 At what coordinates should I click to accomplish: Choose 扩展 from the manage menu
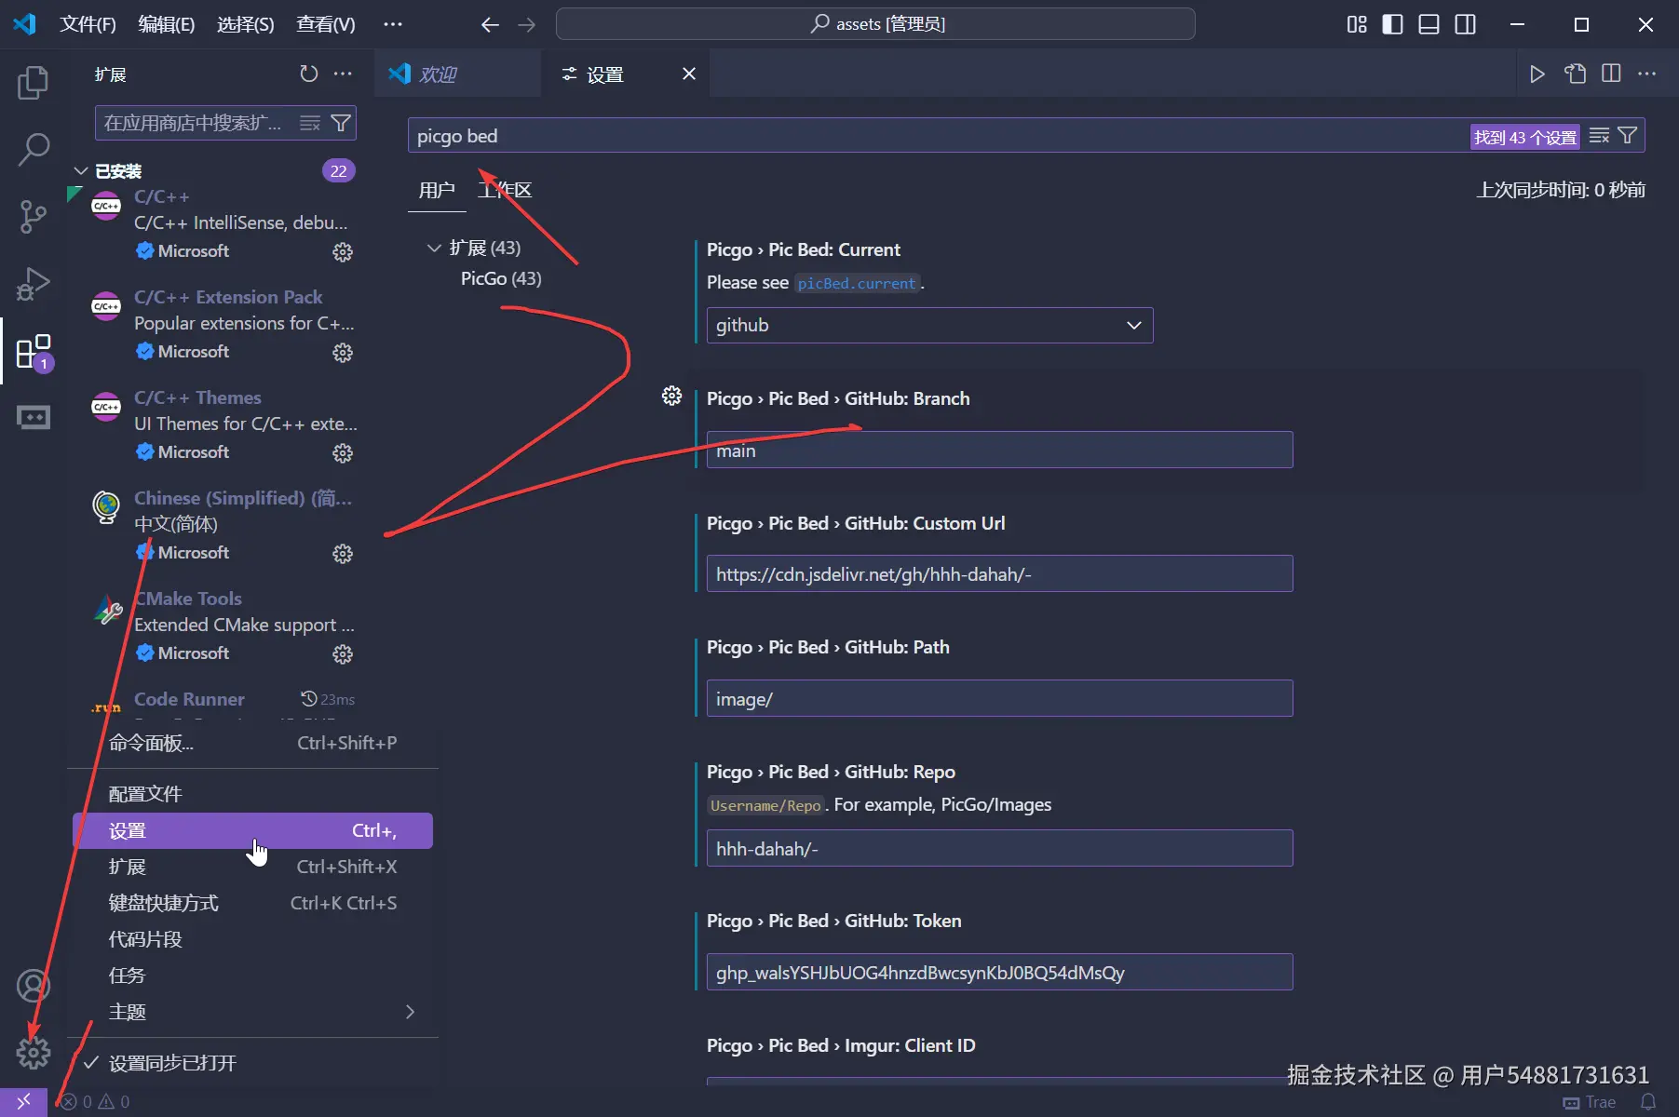pos(253,867)
